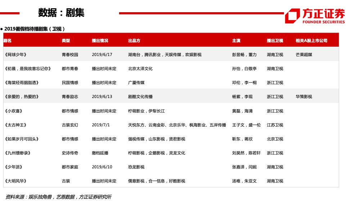Click the 播出卫视 column header
This screenshot has width=361, height=201.
(x=275, y=41)
